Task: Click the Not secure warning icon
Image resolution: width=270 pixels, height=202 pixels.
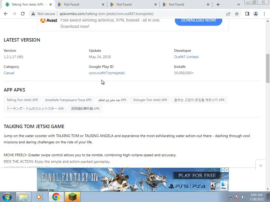Action: point(33,14)
